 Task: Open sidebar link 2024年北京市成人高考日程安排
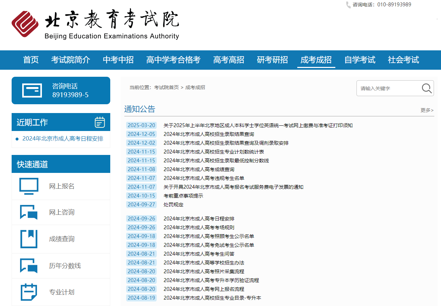(63, 139)
